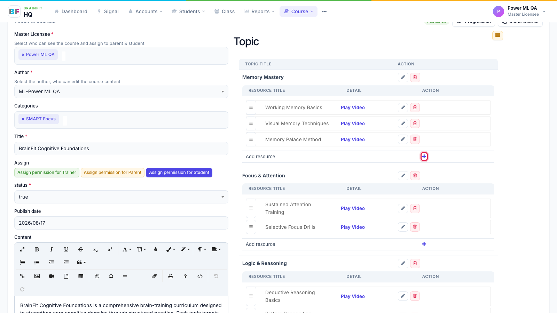This screenshot has height=313, width=557.
Task: Click the Publish date field
Action: pos(121,223)
